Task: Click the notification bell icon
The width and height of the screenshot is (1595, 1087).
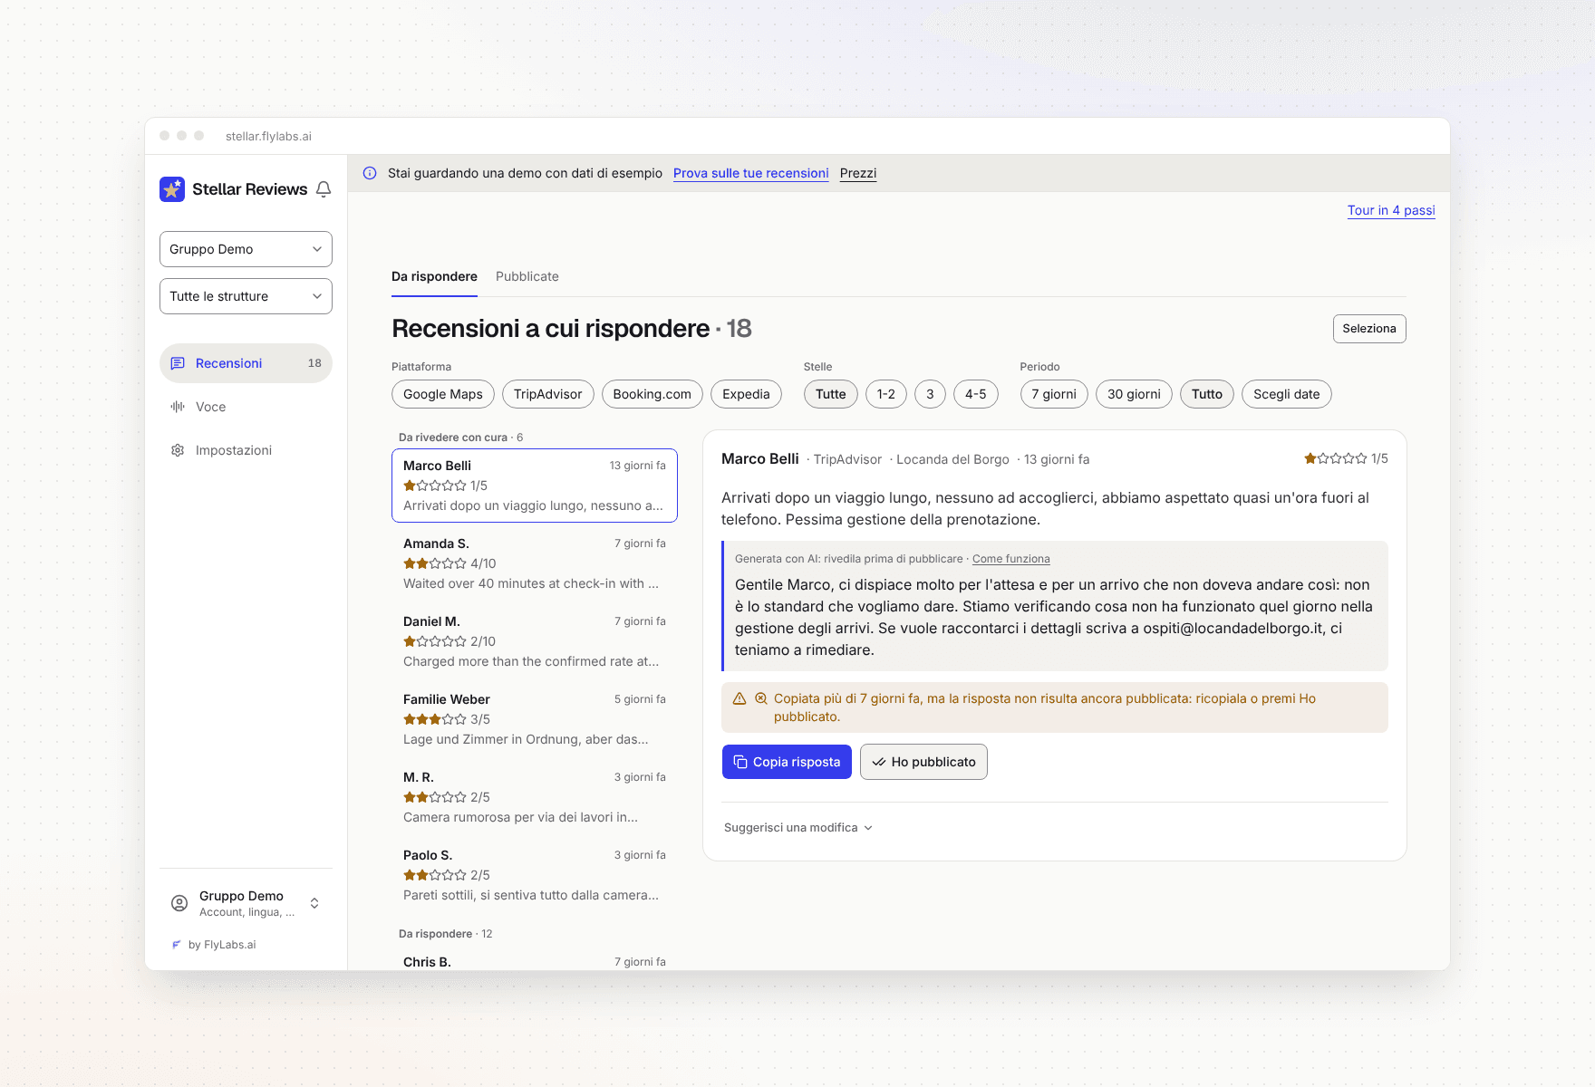Action: point(324,189)
